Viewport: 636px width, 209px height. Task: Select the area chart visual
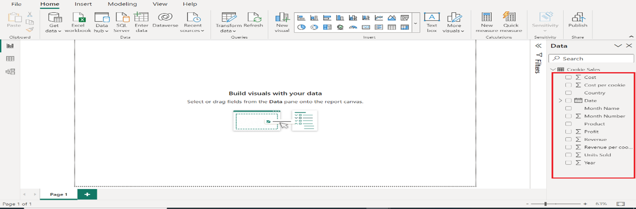[x=392, y=18]
